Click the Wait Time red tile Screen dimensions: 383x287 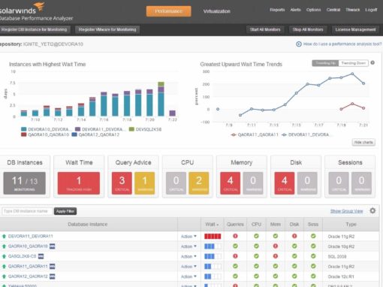[79, 183]
